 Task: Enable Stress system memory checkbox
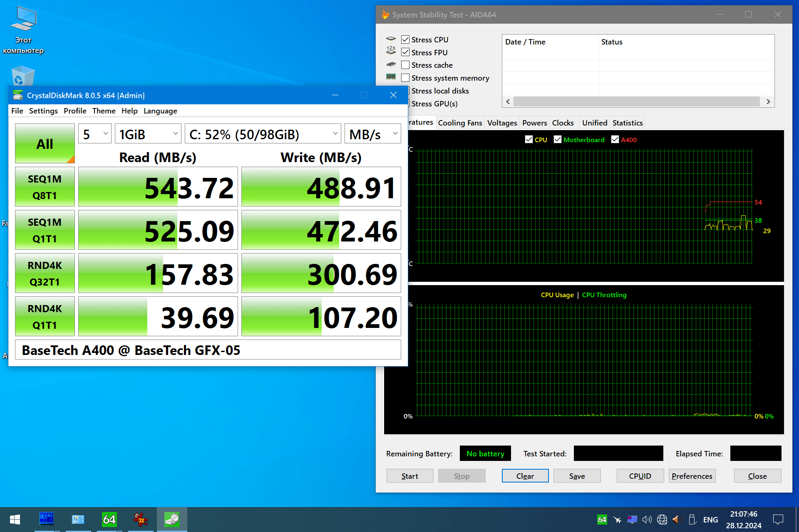coord(405,78)
